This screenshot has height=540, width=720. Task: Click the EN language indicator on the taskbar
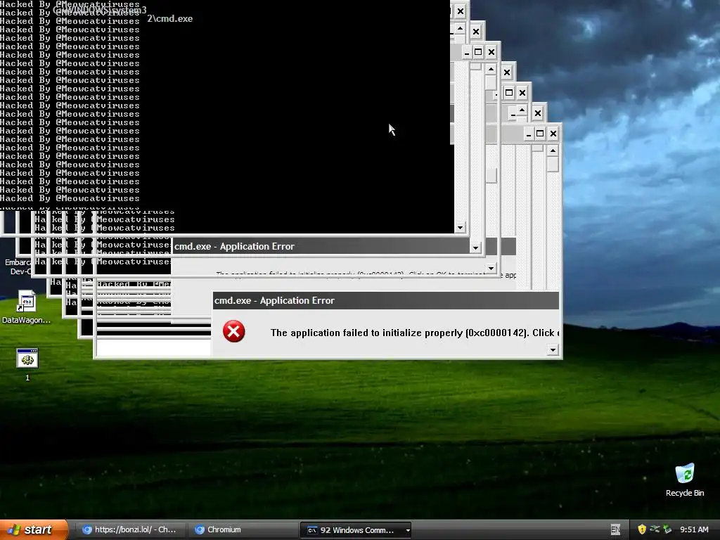coord(615,530)
